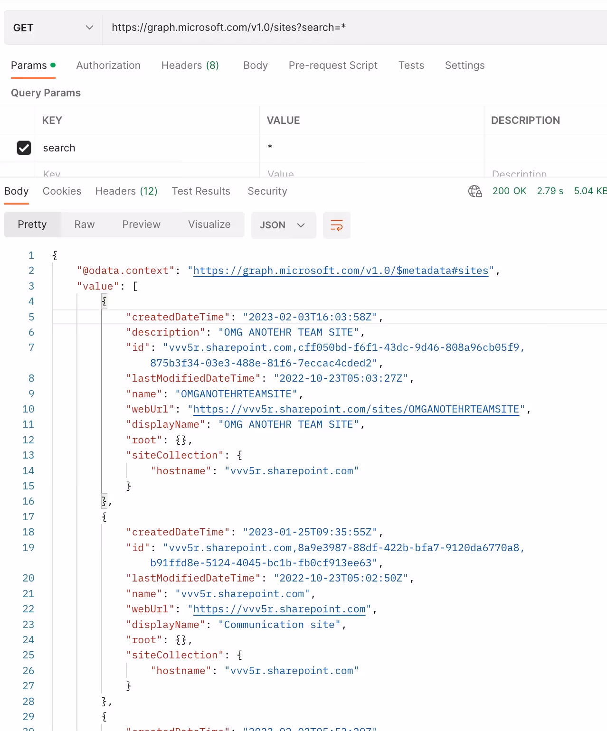Click the globe network security icon
Screen dimensions: 607x731
click(475, 191)
